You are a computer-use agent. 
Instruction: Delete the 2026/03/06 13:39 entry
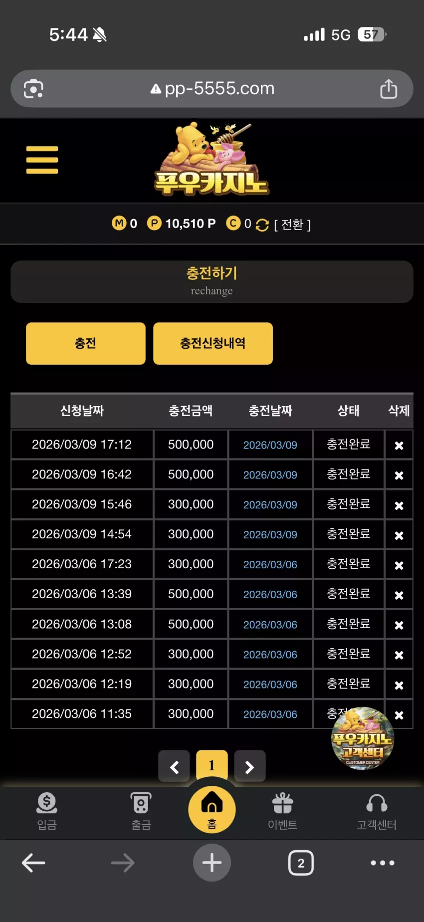pos(399,595)
